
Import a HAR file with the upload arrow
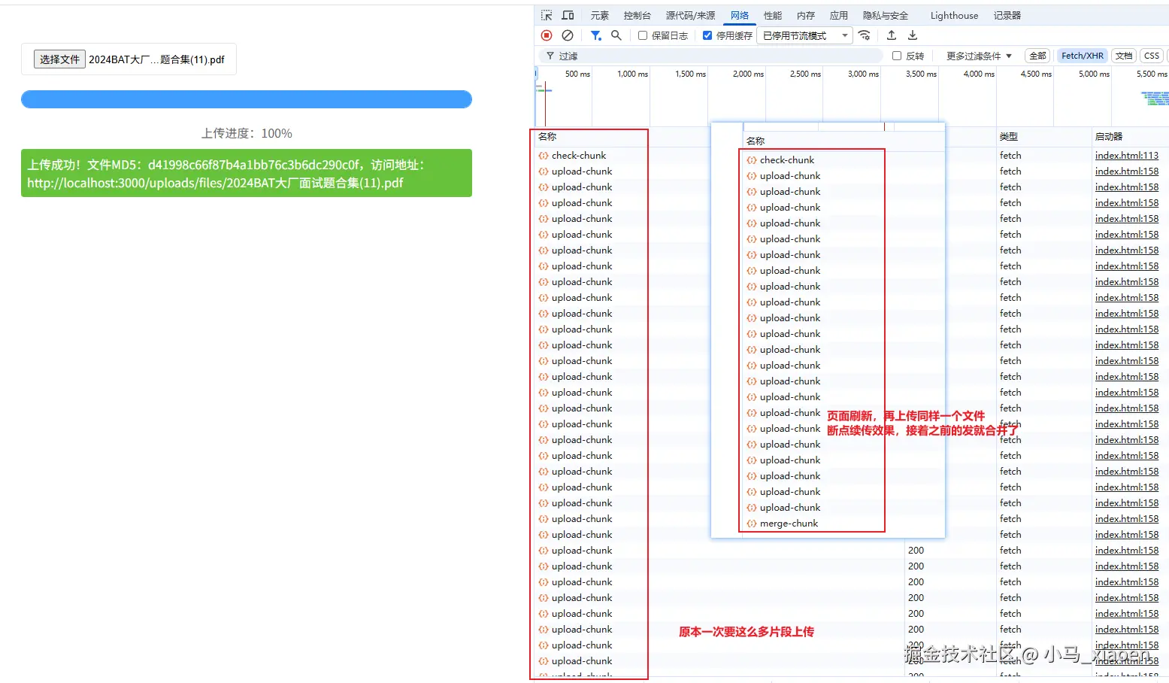click(x=892, y=35)
